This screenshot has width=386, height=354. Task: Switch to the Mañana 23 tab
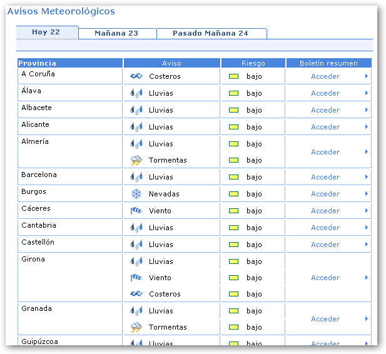(x=116, y=33)
